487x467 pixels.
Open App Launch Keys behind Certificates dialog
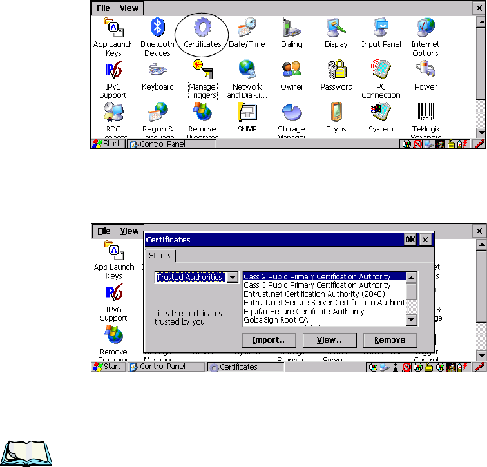pyautogui.click(x=114, y=260)
